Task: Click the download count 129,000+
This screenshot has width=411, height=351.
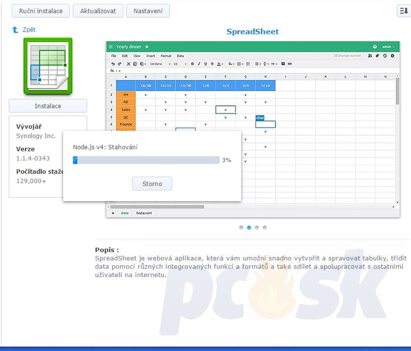Action: (31, 181)
